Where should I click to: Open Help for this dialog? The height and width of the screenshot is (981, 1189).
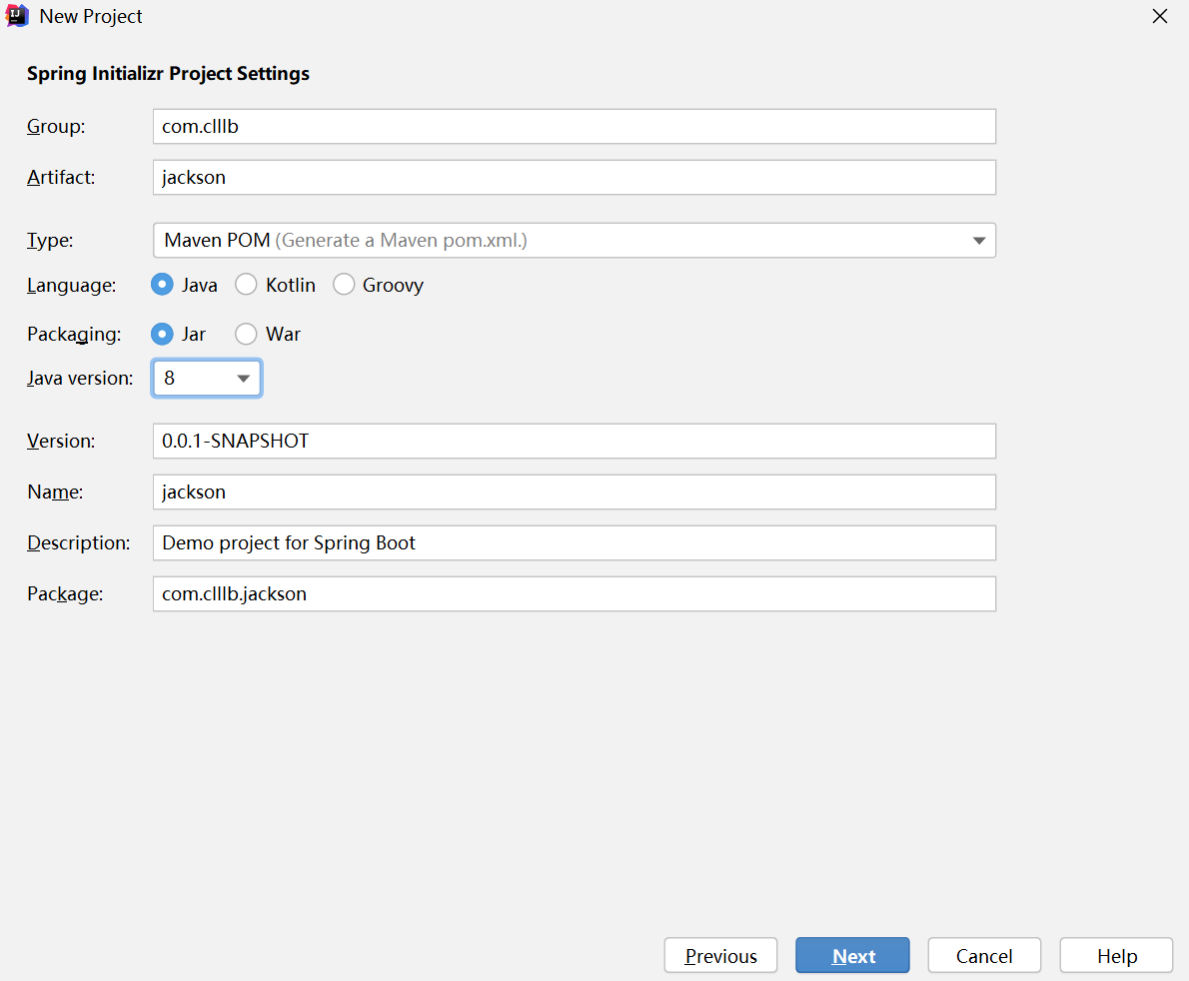click(1116, 955)
